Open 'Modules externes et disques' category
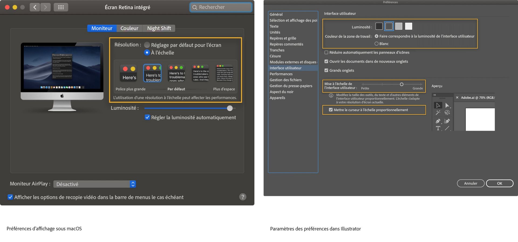Screen dimensions: 518x242 click(x=293, y=62)
